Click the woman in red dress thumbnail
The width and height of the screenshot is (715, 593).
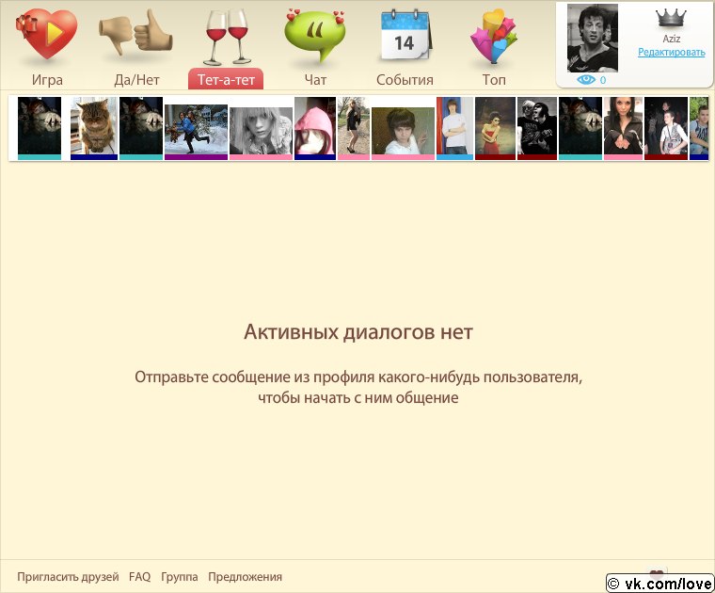[495, 126]
